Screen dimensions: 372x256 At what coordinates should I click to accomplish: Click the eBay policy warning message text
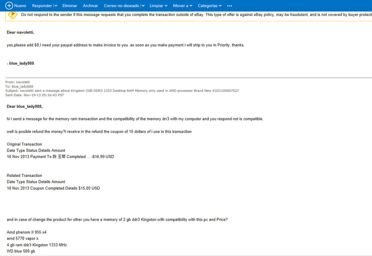coord(196,15)
